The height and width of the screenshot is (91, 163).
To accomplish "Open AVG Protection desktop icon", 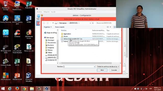I will [6, 76].
